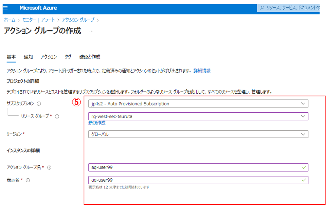
Task: Open the 詳細情報 link
Action: pos(202,71)
